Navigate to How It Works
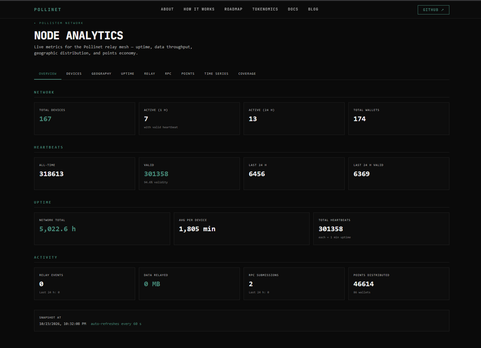This screenshot has height=348, width=481. coord(199,9)
